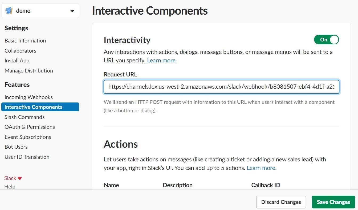Expand the demo app dropdown arrow

pos(72,11)
